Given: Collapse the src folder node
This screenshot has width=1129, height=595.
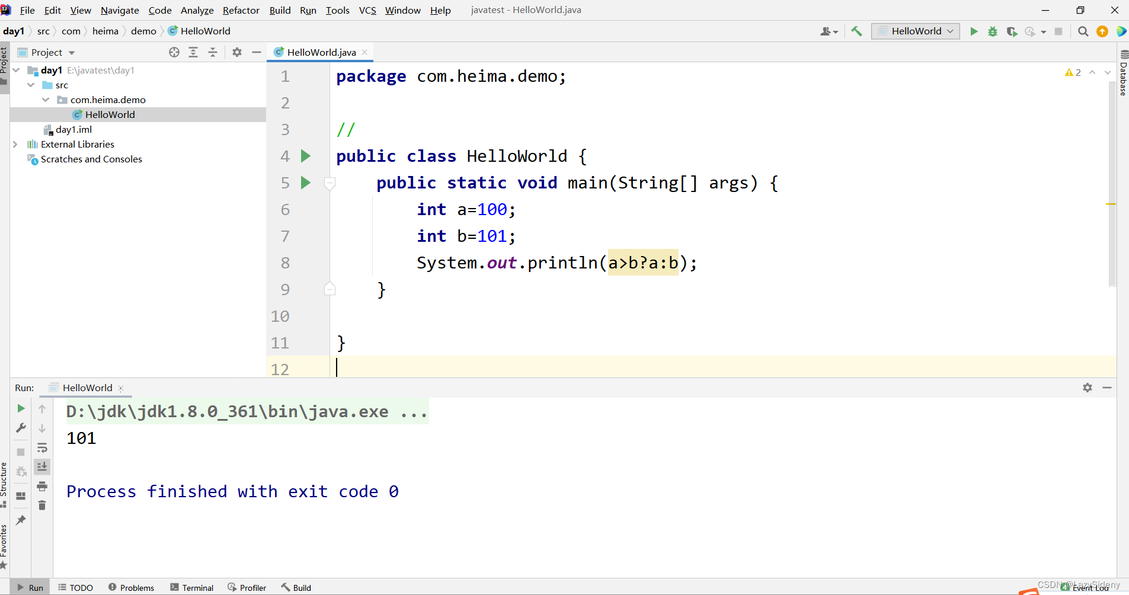Looking at the screenshot, I should (31, 85).
